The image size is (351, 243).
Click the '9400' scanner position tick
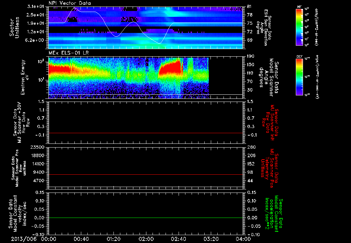pos(39,172)
